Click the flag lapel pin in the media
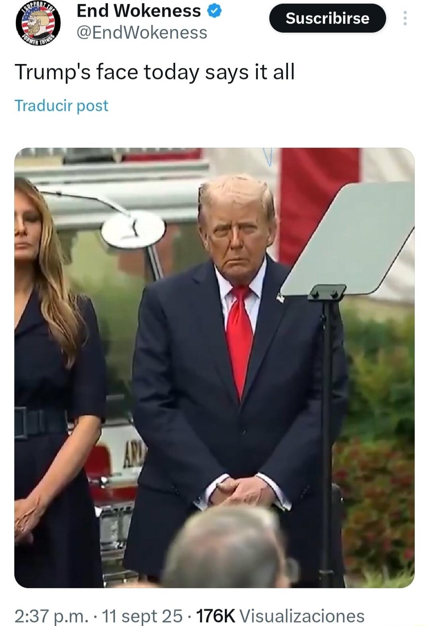 tap(280, 298)
